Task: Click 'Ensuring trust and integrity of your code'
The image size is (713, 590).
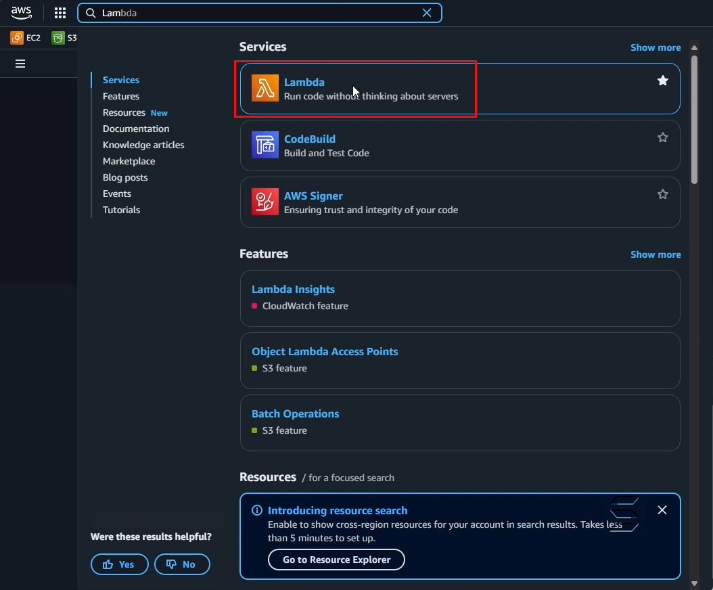Action: click(371, 210)
